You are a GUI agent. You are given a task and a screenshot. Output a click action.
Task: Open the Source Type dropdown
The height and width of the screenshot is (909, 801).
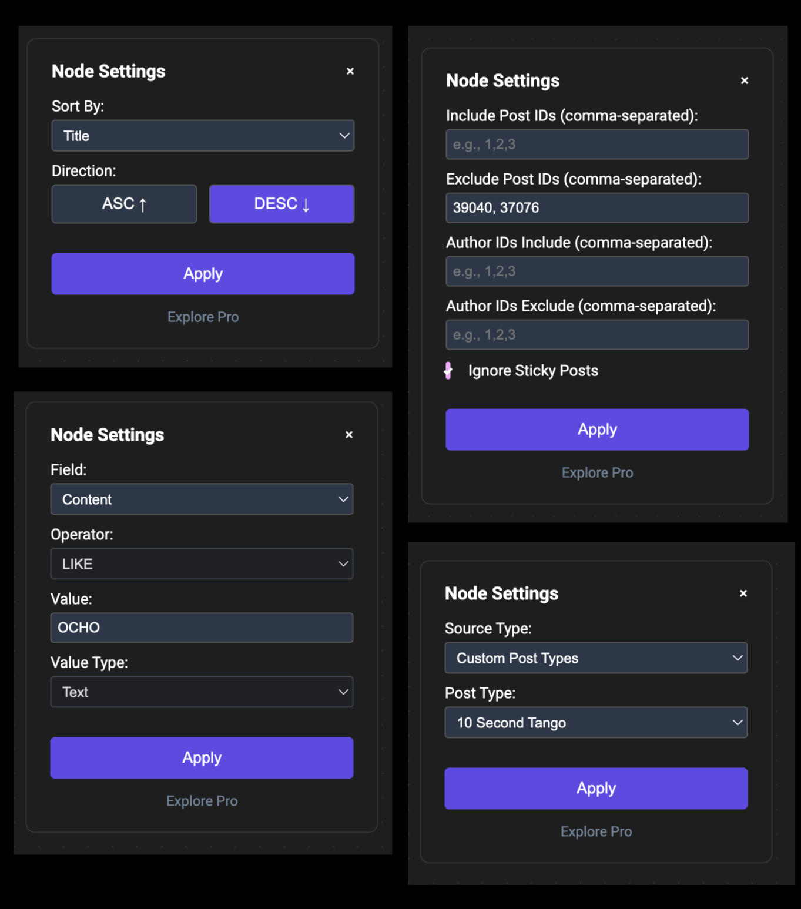pos(596,658)
